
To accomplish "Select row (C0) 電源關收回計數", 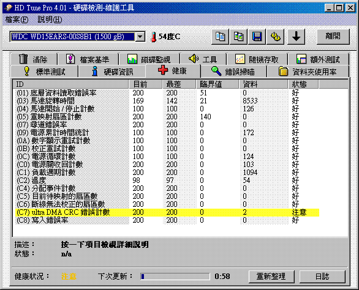I will coord(167,165).
